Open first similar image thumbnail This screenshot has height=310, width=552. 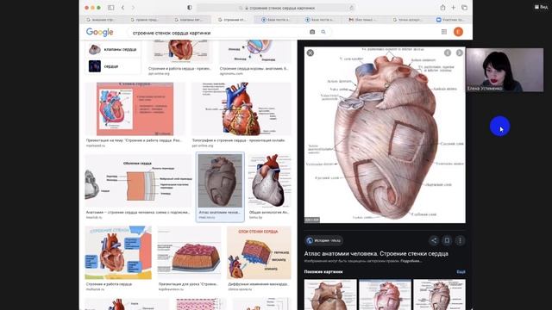click(330, 294)
